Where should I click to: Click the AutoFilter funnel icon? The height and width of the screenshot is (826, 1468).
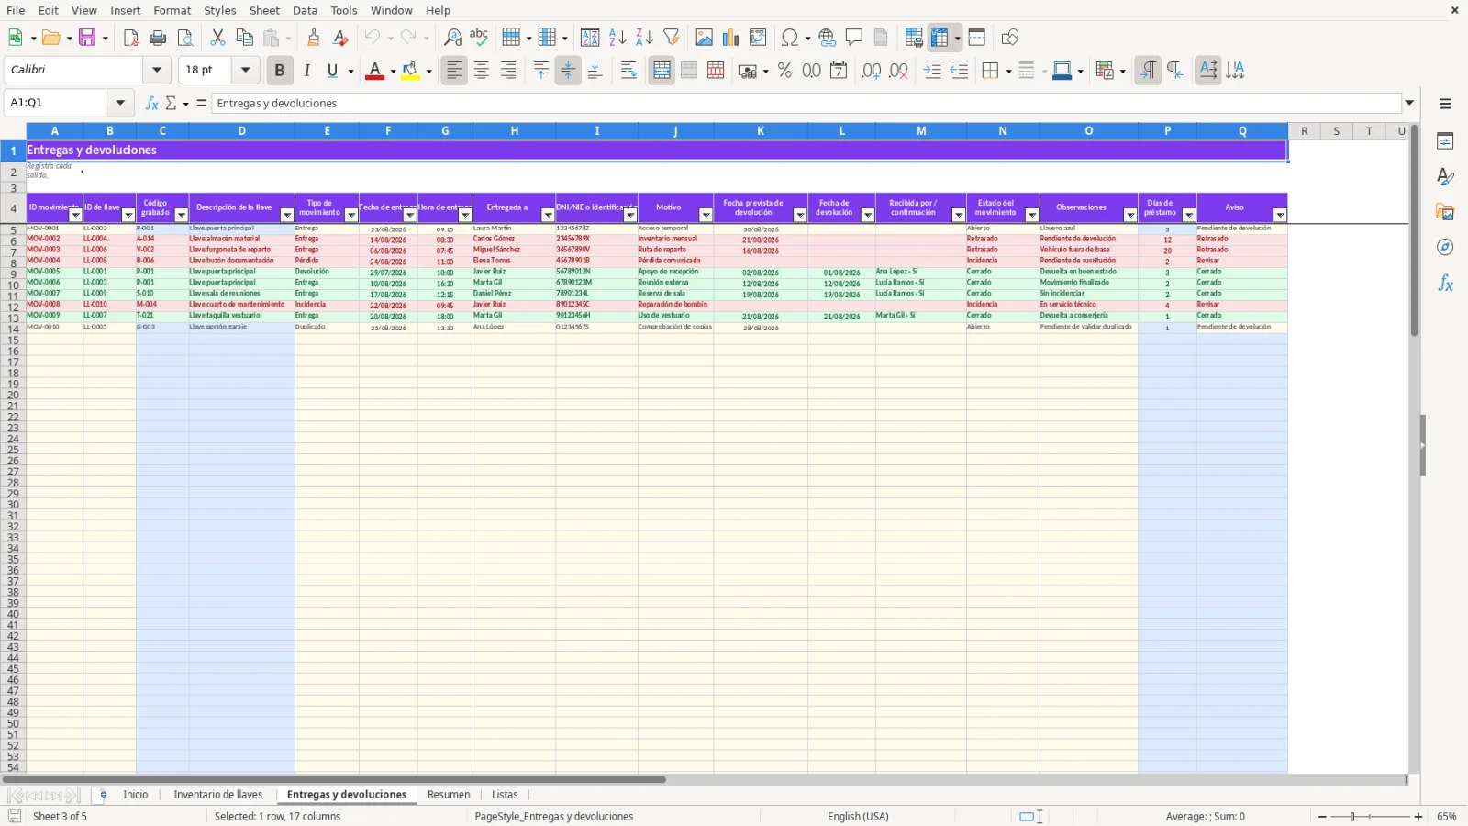[672, 38]
